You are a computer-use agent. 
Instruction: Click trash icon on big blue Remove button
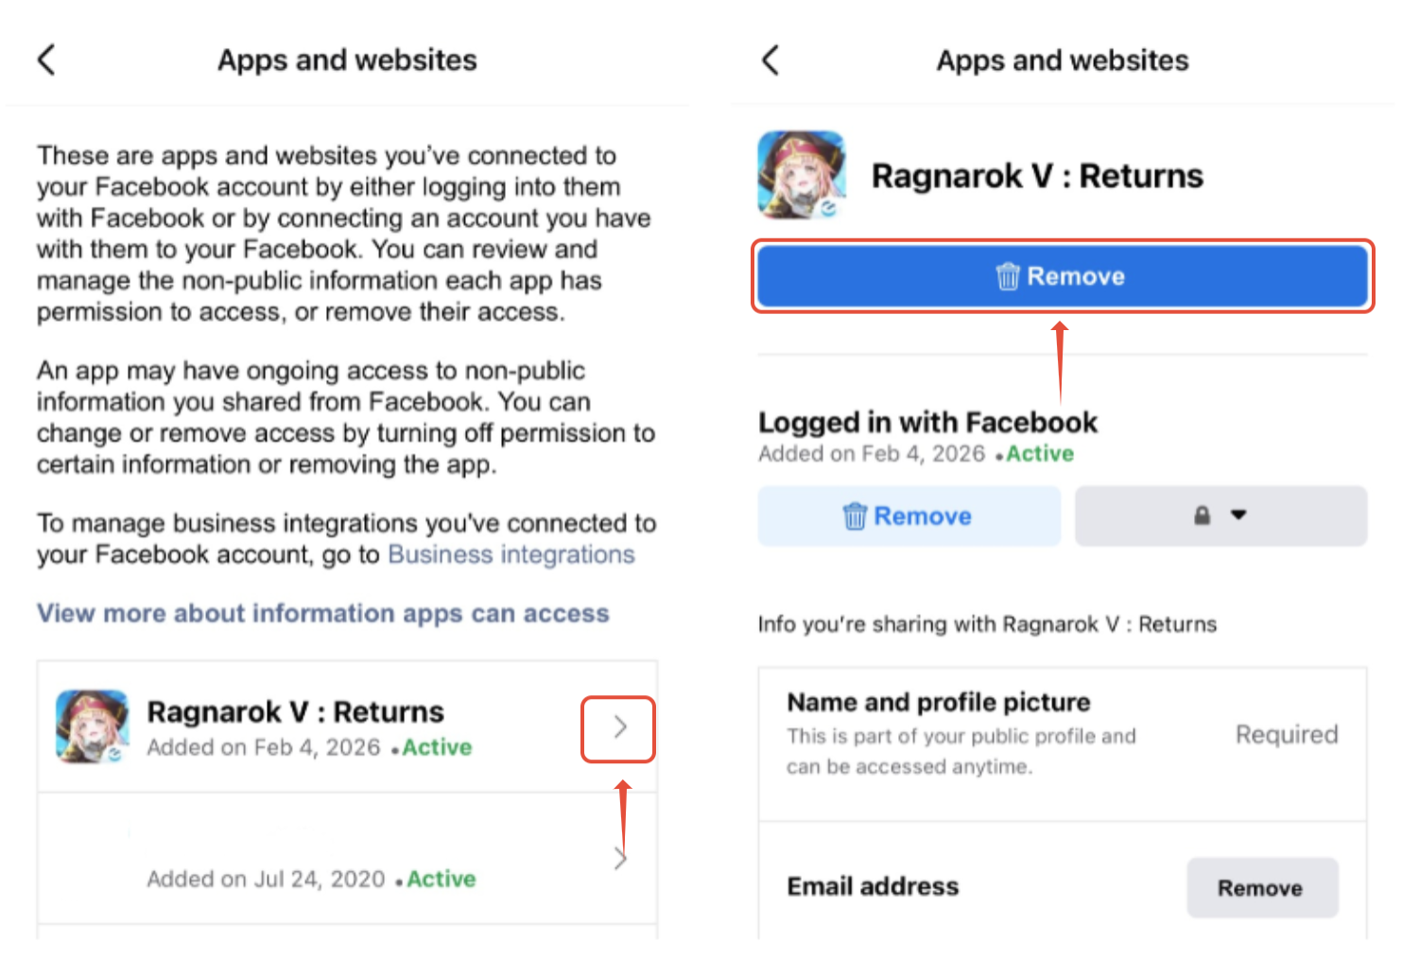[x=1008, y=276]
